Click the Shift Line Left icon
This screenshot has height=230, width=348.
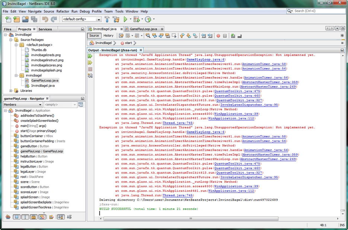coord(203,36)
